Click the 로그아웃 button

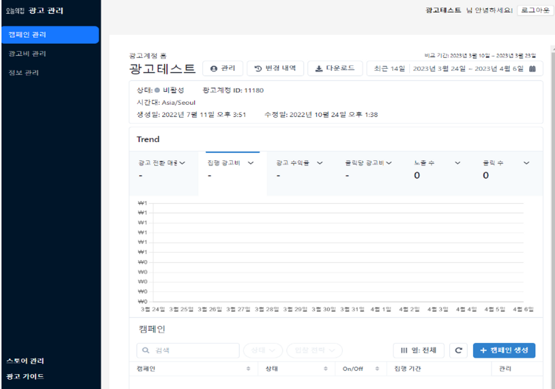pos(535,10)
